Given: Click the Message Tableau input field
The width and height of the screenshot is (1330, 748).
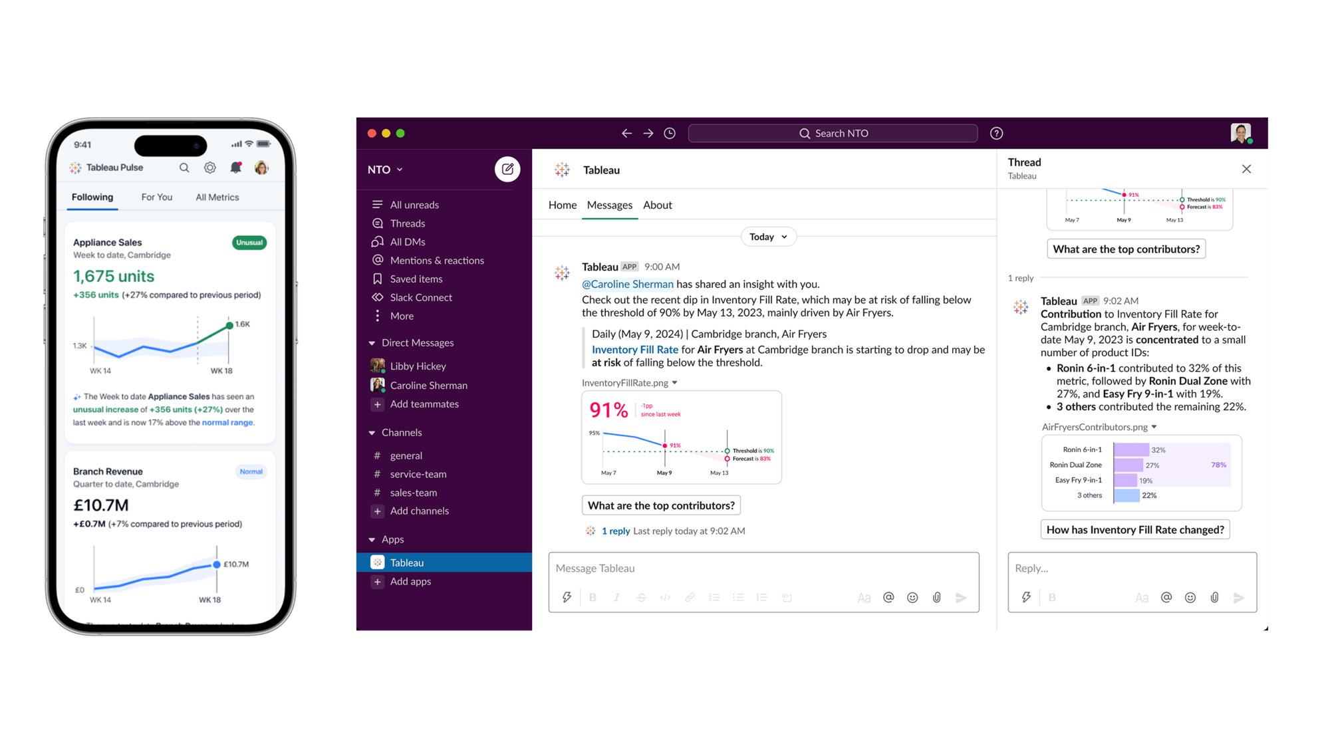Looking at the screenshot, I should pyautogui.click(x=767, y=567).
